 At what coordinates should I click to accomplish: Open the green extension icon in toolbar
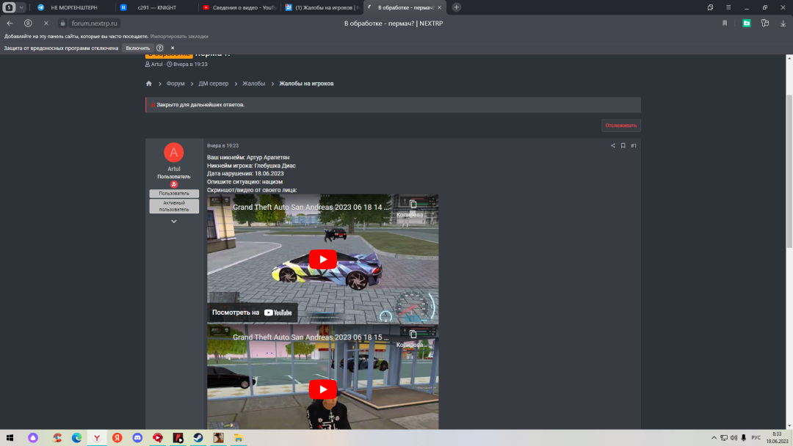[747, 23]
